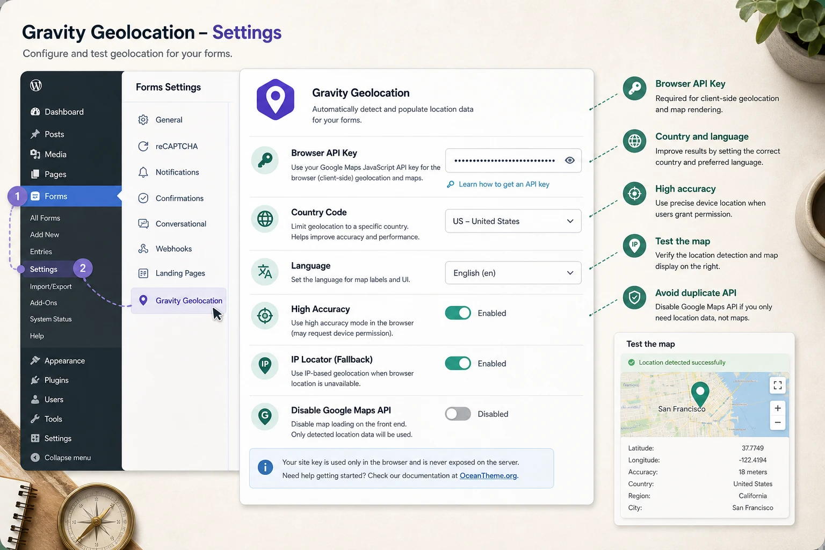Toggle the High Accuracy switch

458,313
